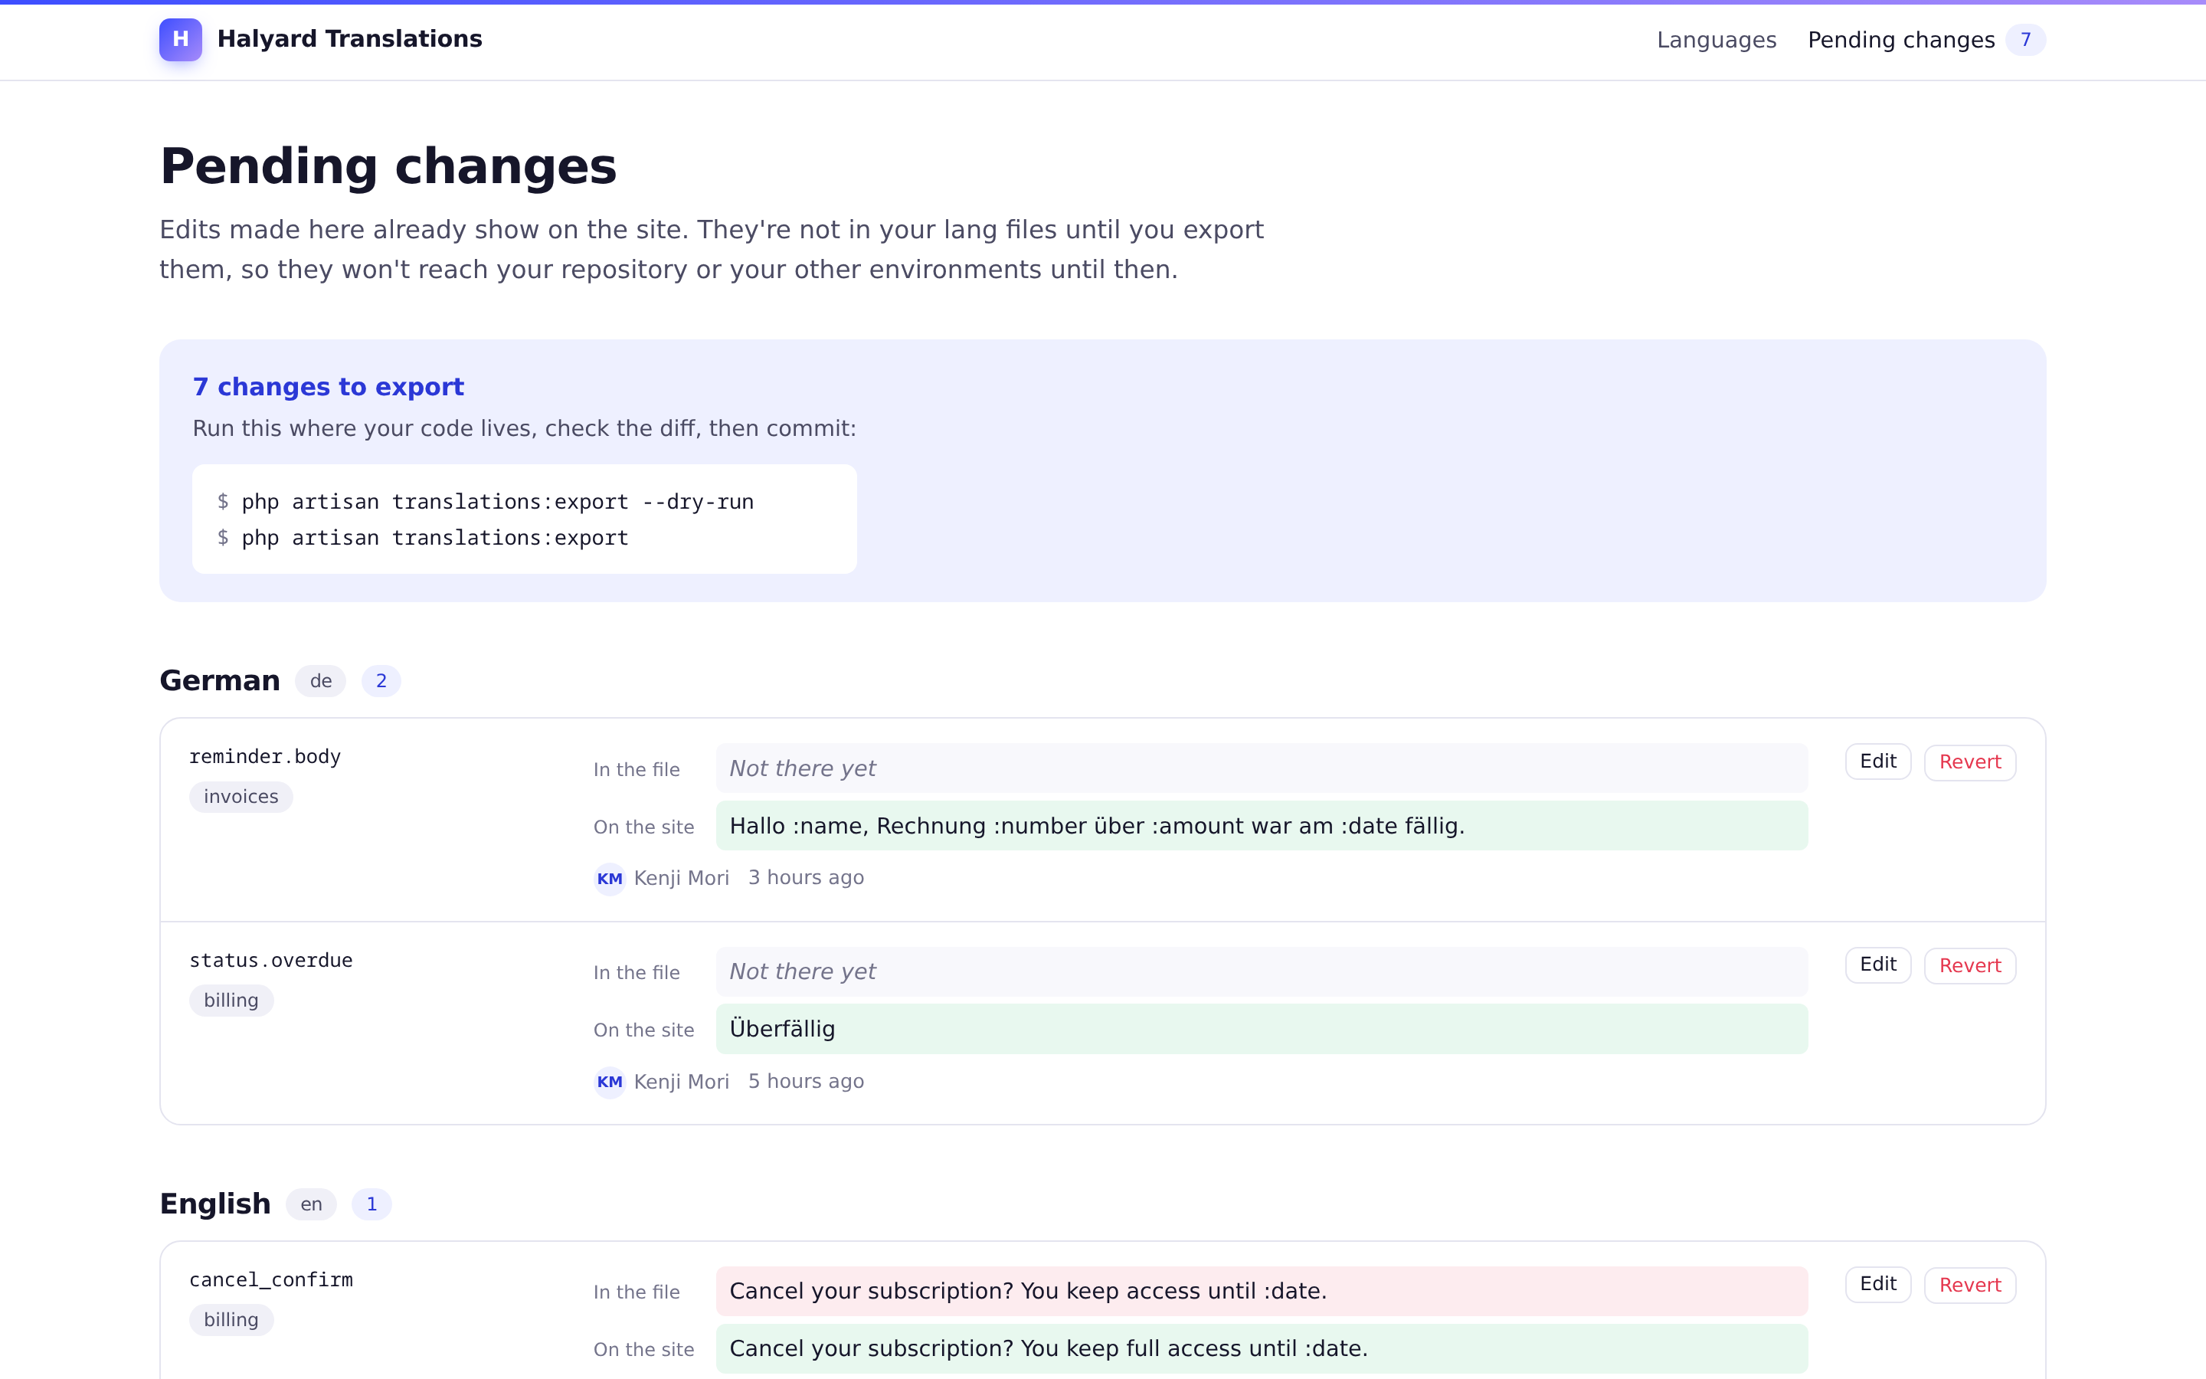2206x1379 pixels.
Task: Click the Halyard Translations title
Action: [349, 39]
